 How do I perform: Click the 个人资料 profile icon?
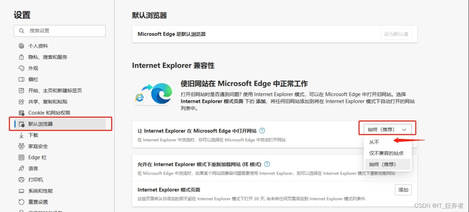pyautogui.click(x=22, y=46)
